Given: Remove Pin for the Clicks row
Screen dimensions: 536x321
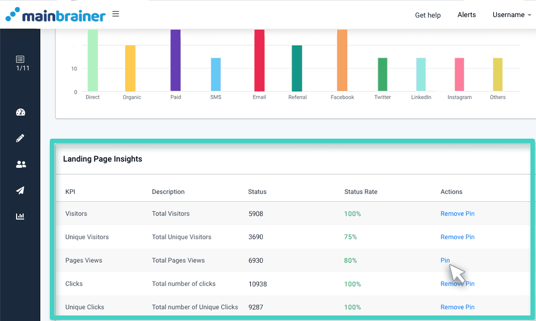Looking at the screenshot, I should [458, 284].
